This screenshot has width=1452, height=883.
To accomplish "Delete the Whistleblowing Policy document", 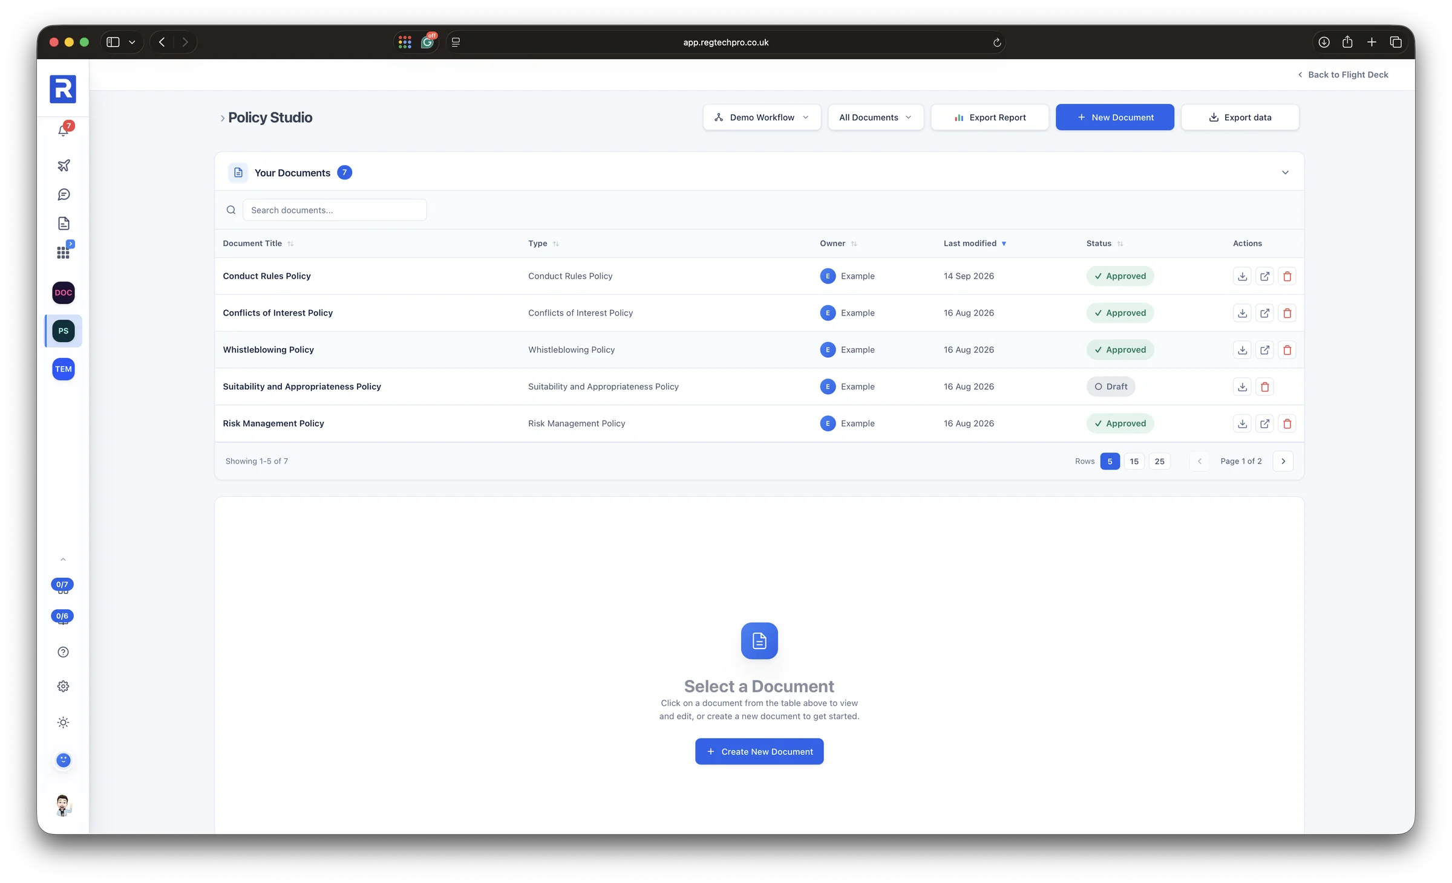I will pos(1287,350).
